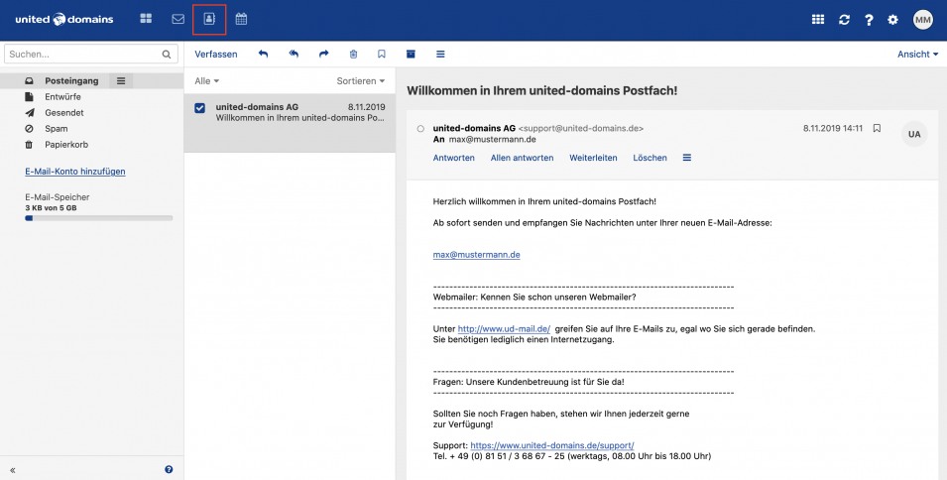947x480 pixels.
Task: Click the refresh sync icon
Action: [844, 20]
